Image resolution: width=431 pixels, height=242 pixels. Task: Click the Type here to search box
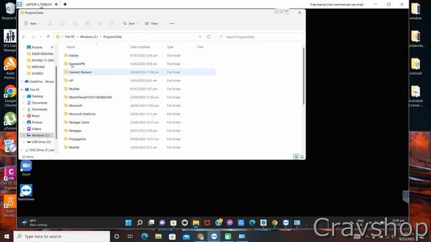pos(61,236)
